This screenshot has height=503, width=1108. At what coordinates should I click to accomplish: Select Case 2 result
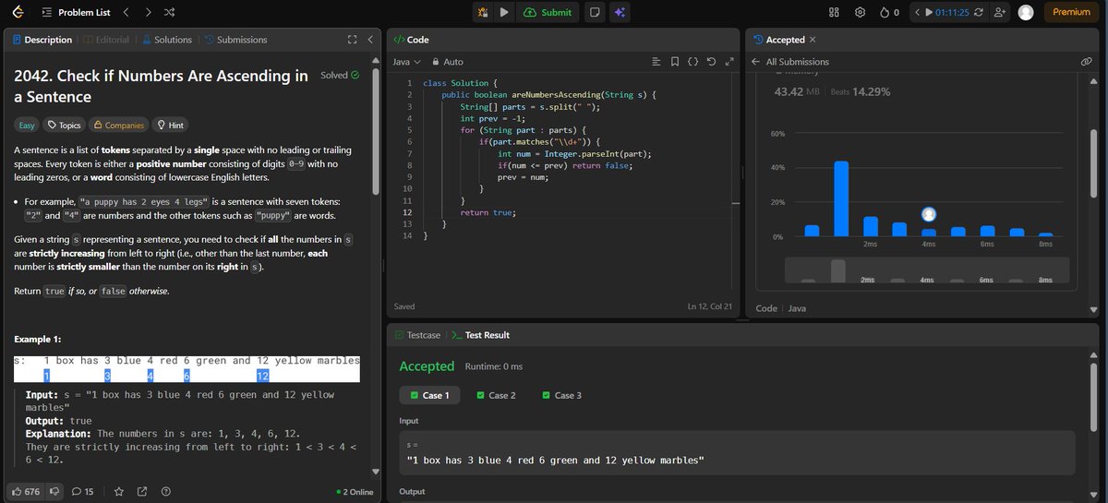[x=497, y=395]
